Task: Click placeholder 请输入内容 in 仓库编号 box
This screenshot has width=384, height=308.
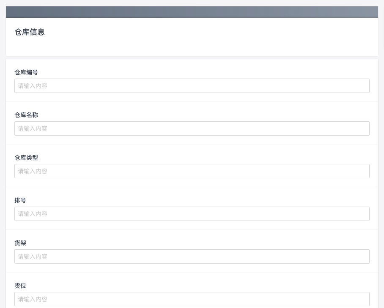Action: [x=33, y=86]
